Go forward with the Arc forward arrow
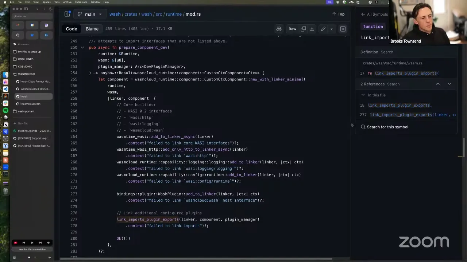This screenshot has height=262, width=467. click(x=44, y=9)
